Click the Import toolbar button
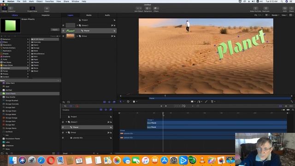 (x=47, y=8)
